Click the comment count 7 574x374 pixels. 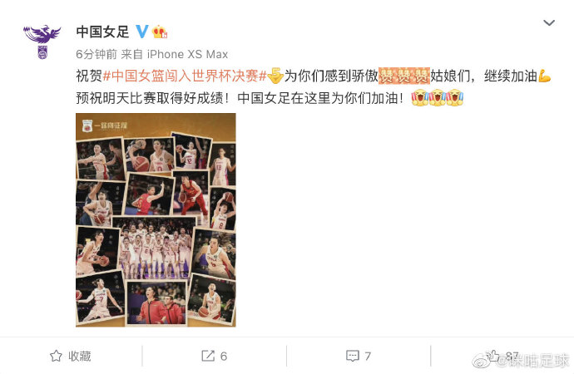(368, 356)
